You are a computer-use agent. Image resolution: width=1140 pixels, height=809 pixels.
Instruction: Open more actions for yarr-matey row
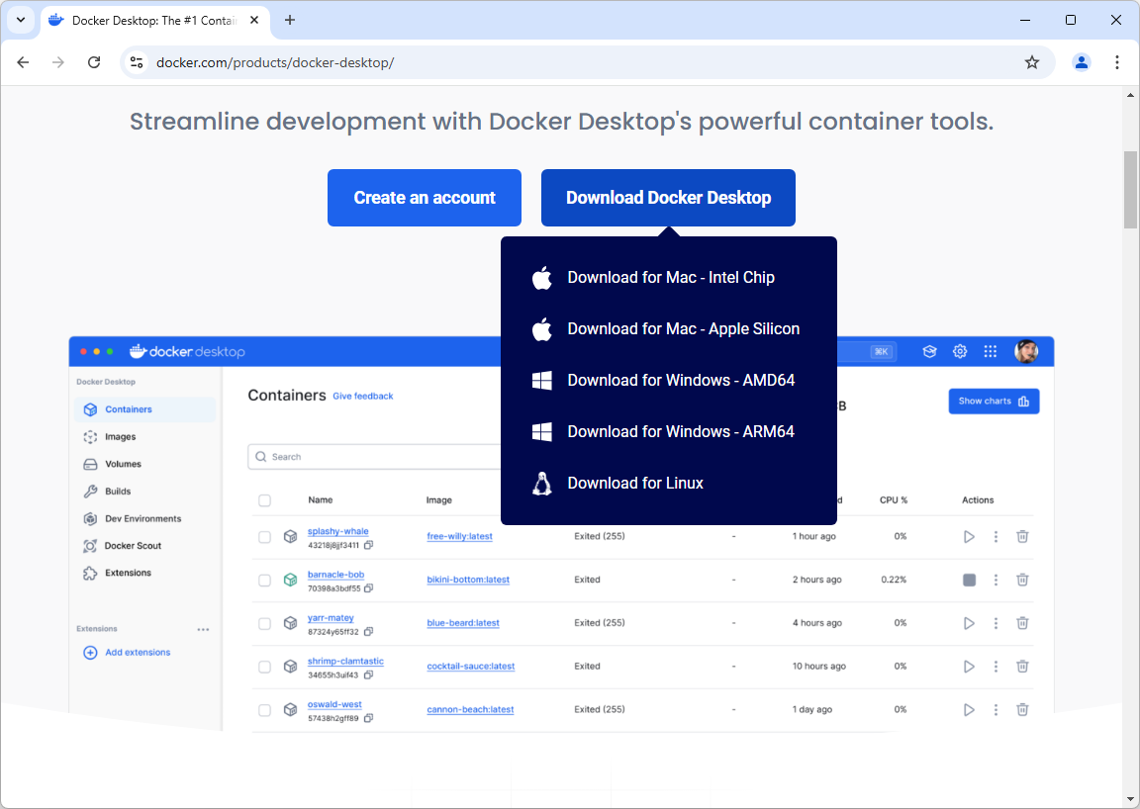[x=996, y=623]
